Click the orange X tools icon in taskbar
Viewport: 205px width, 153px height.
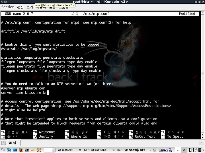(39, 150)
